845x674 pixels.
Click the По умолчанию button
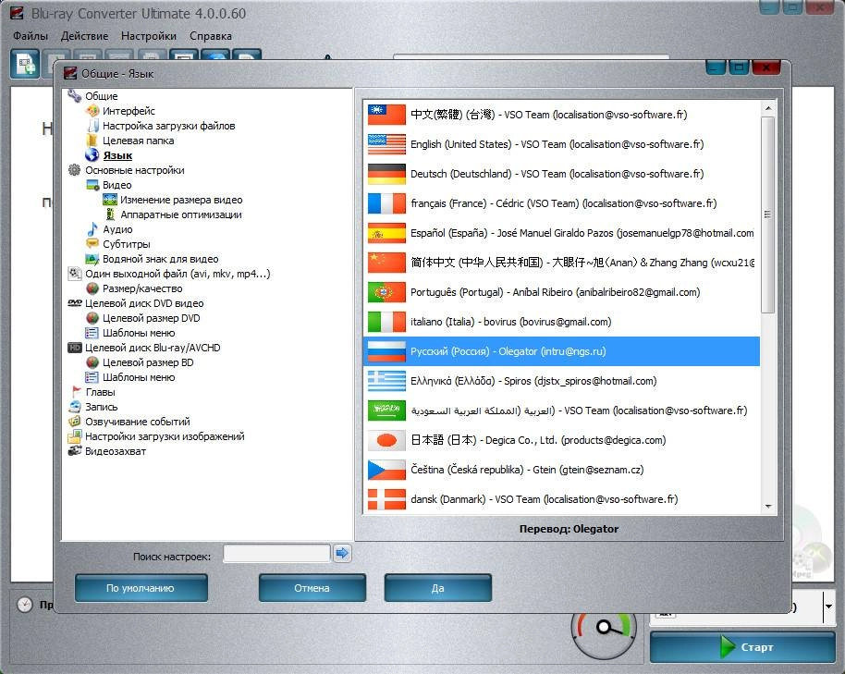141,588
